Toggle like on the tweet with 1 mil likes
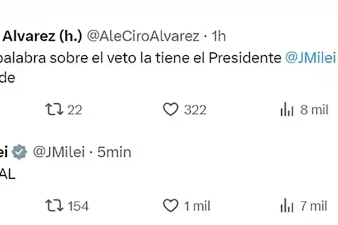Viewport: 338px width, 225px height. click(x=171, y=205)
